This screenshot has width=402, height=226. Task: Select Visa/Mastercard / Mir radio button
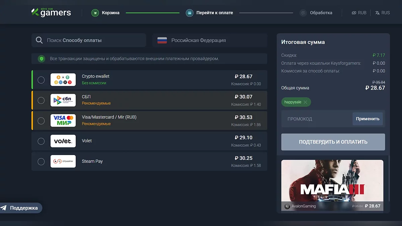(41, 121)
